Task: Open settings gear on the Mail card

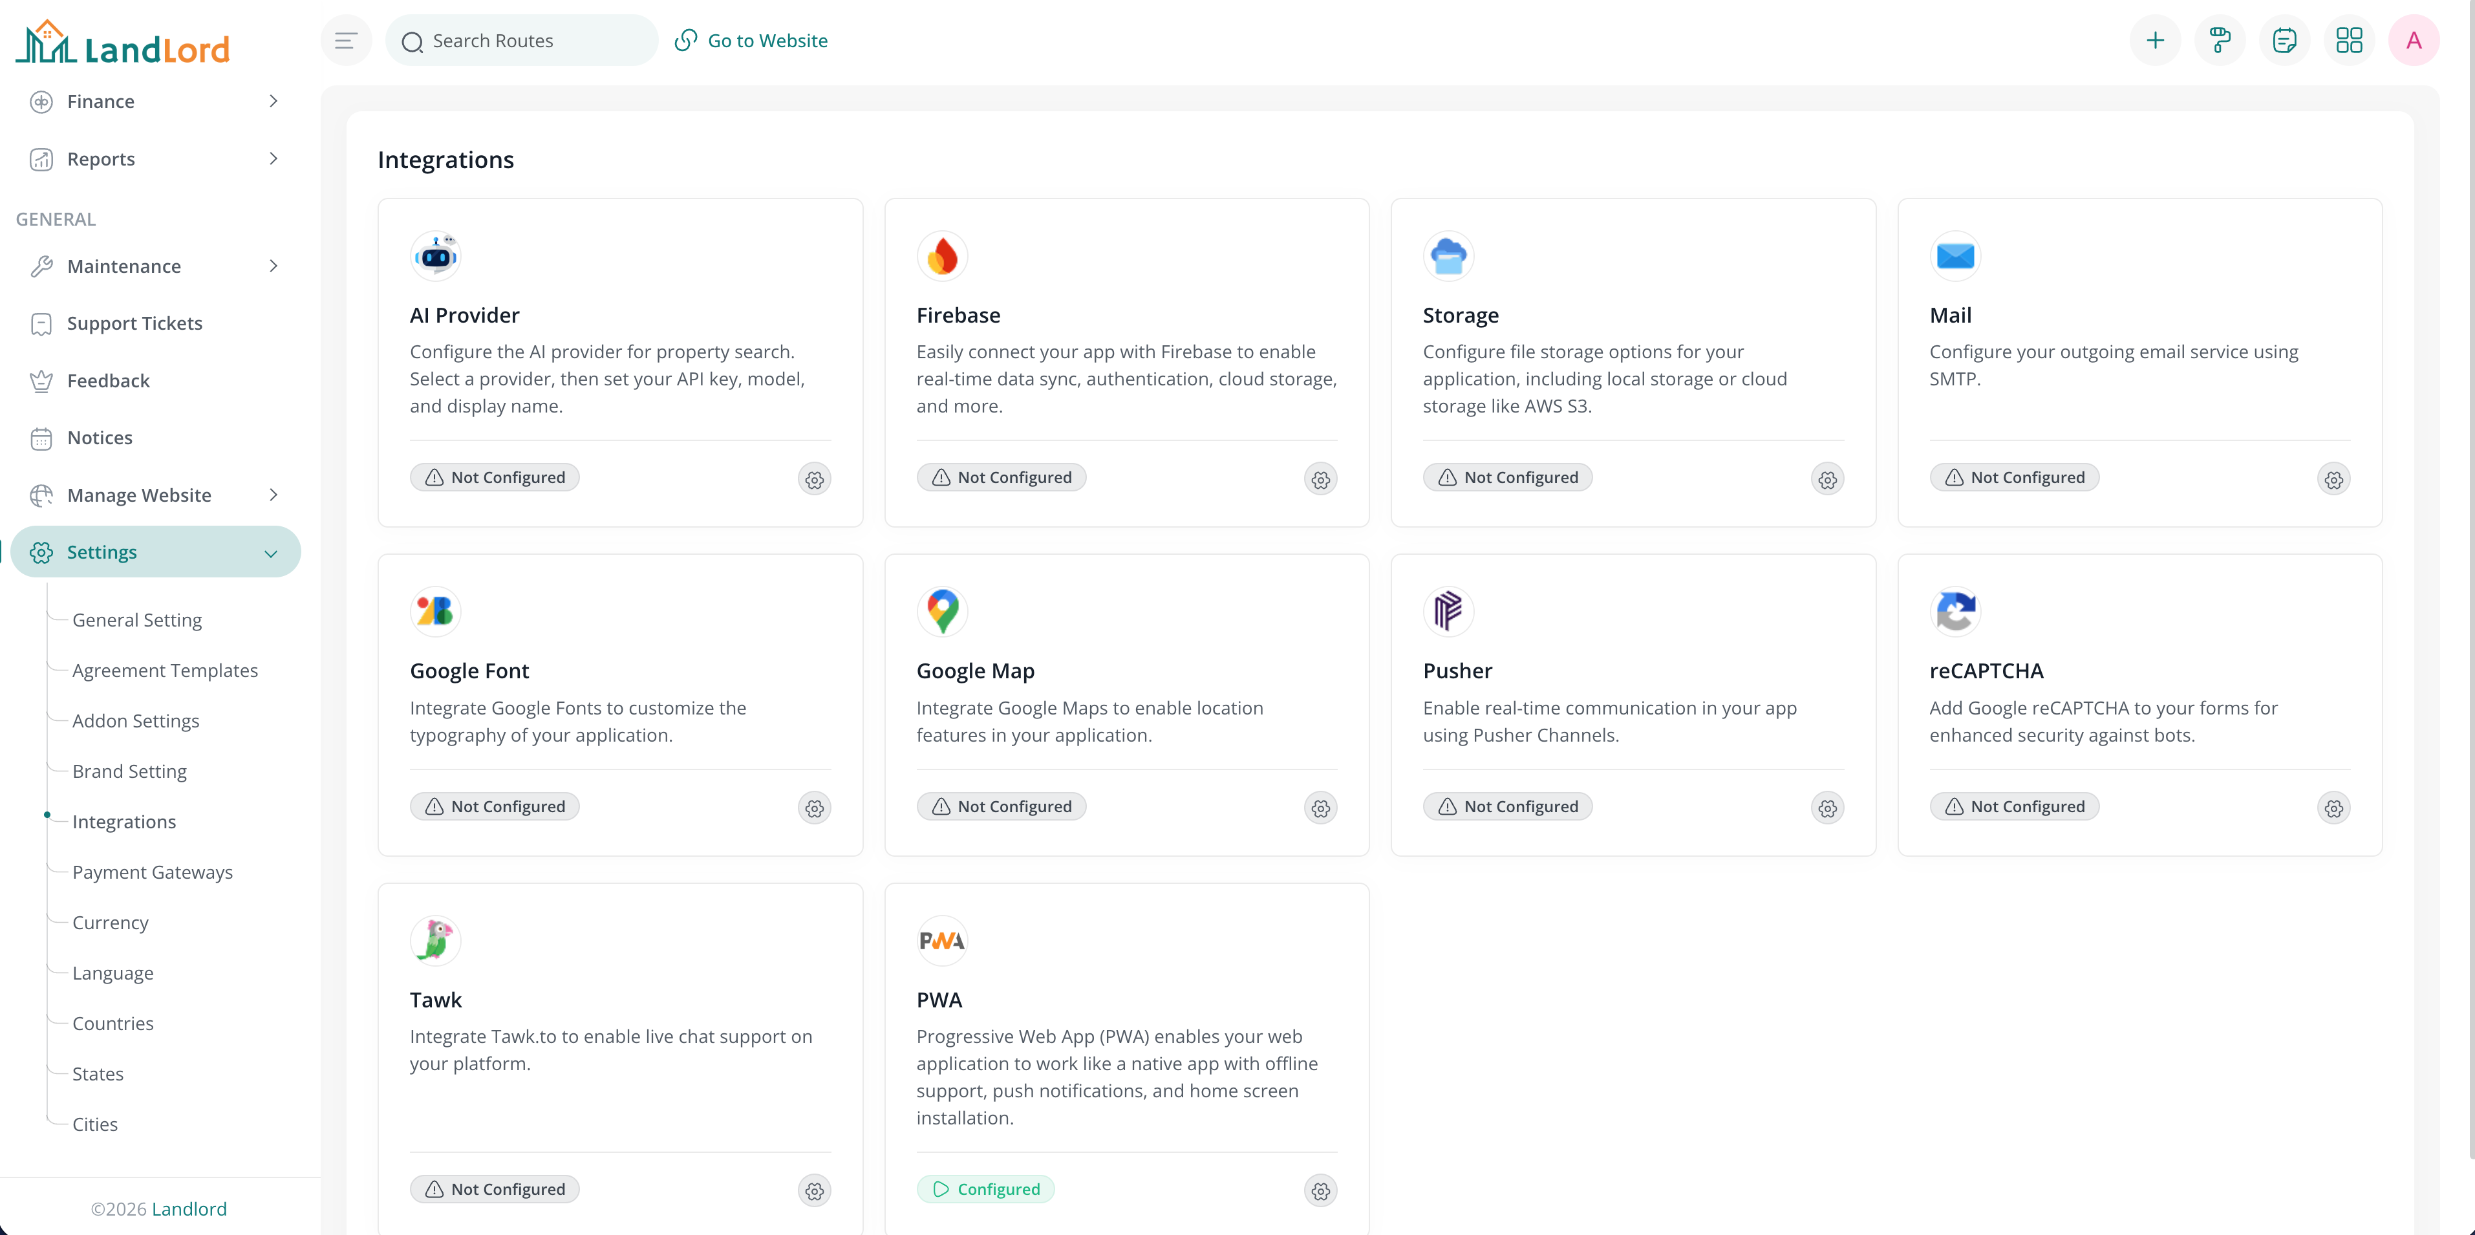Action: click(x=2335, y=478)
